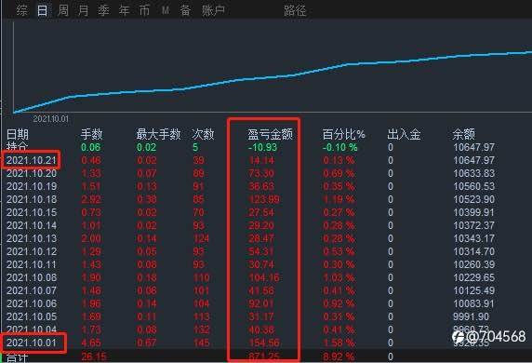Switch to the 综 summary tab
The width and height of the screenshot is (532, 363).
coord(22,10)
